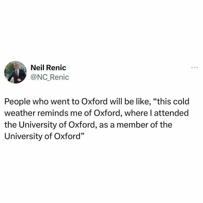Click the first name "Neil" in header

(37, 68)
